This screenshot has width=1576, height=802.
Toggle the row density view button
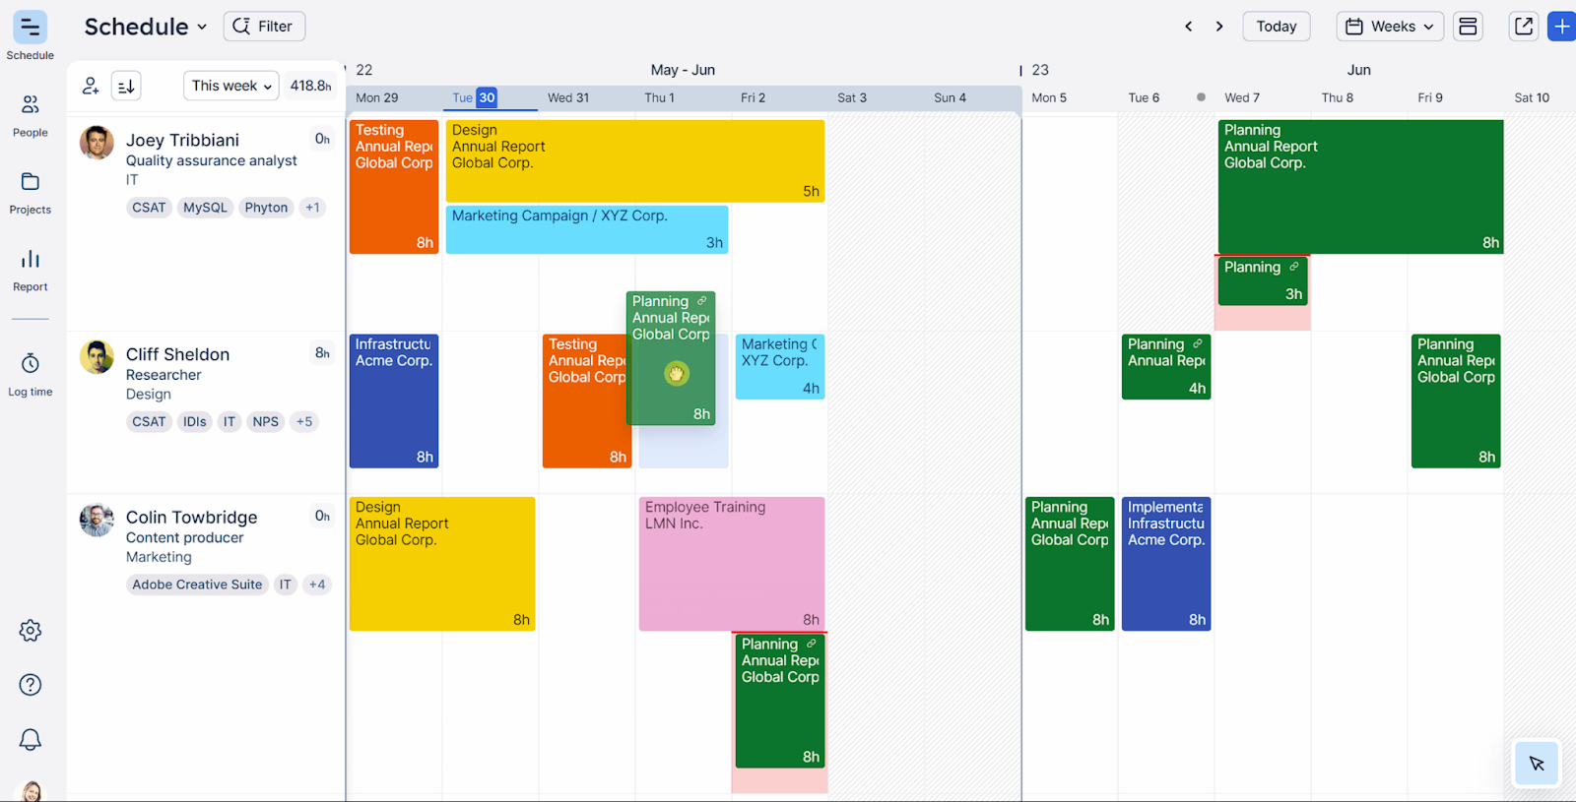coord(1468,27)
